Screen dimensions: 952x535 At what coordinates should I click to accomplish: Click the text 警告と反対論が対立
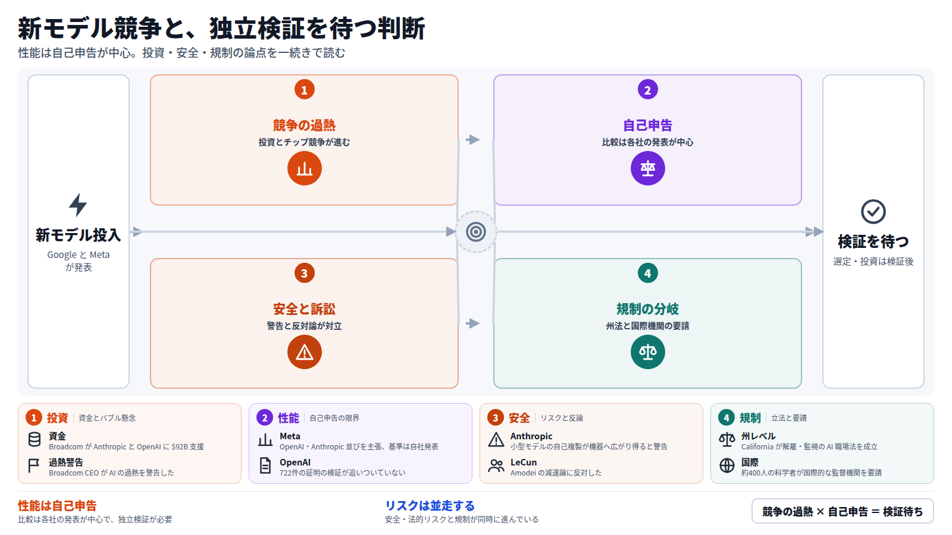coord(305,326)
